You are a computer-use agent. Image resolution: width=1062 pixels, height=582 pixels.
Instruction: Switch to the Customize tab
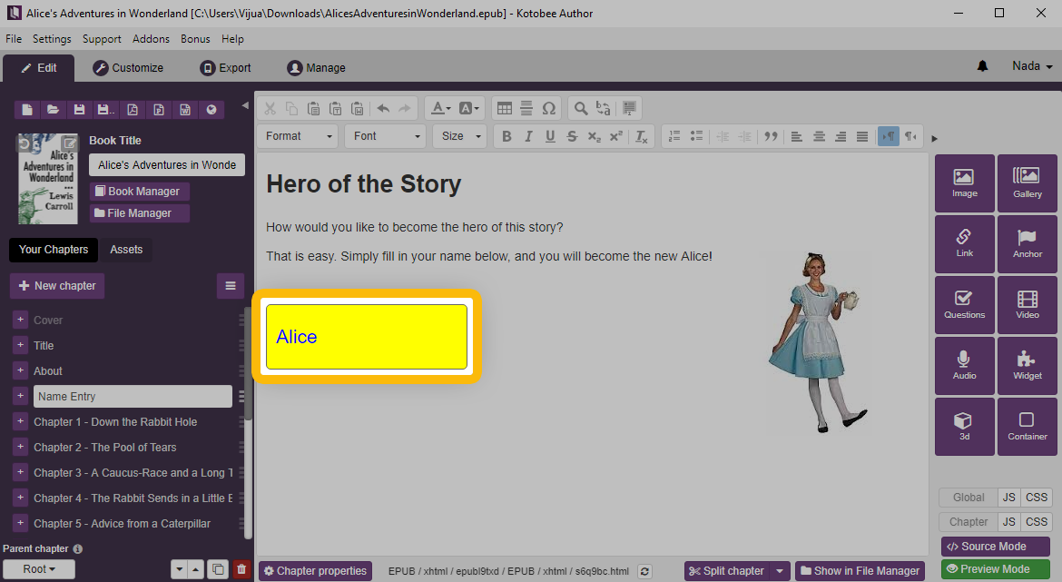[x=128, y=68]
